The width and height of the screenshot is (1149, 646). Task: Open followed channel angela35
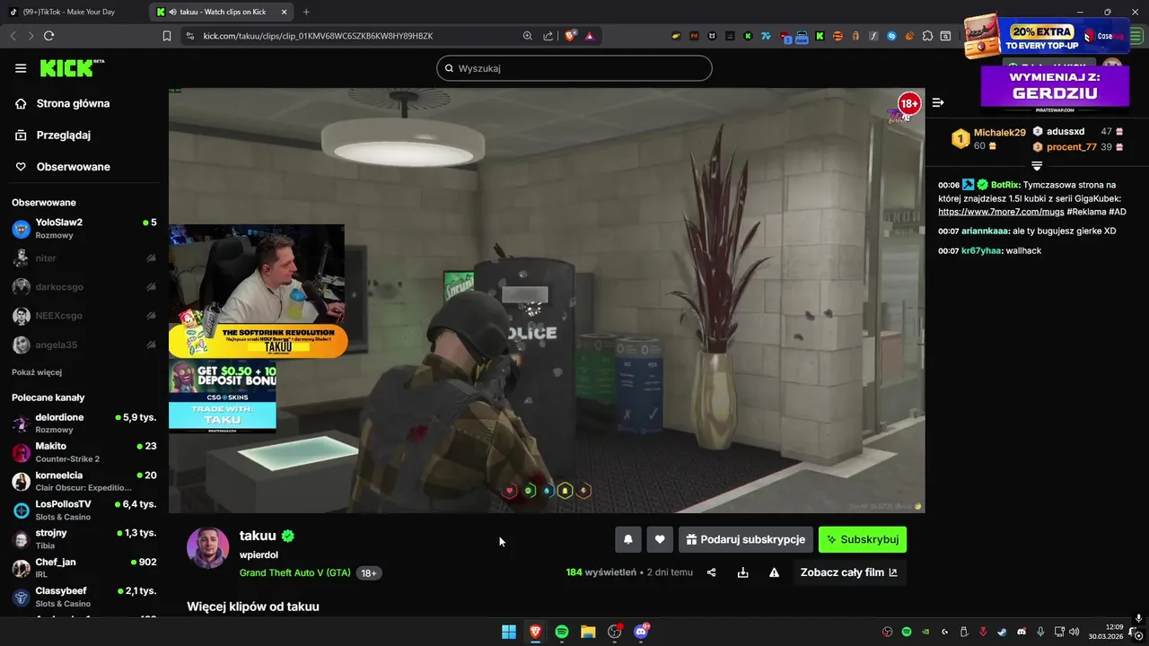pyautogui.click(x=83, y=345)
